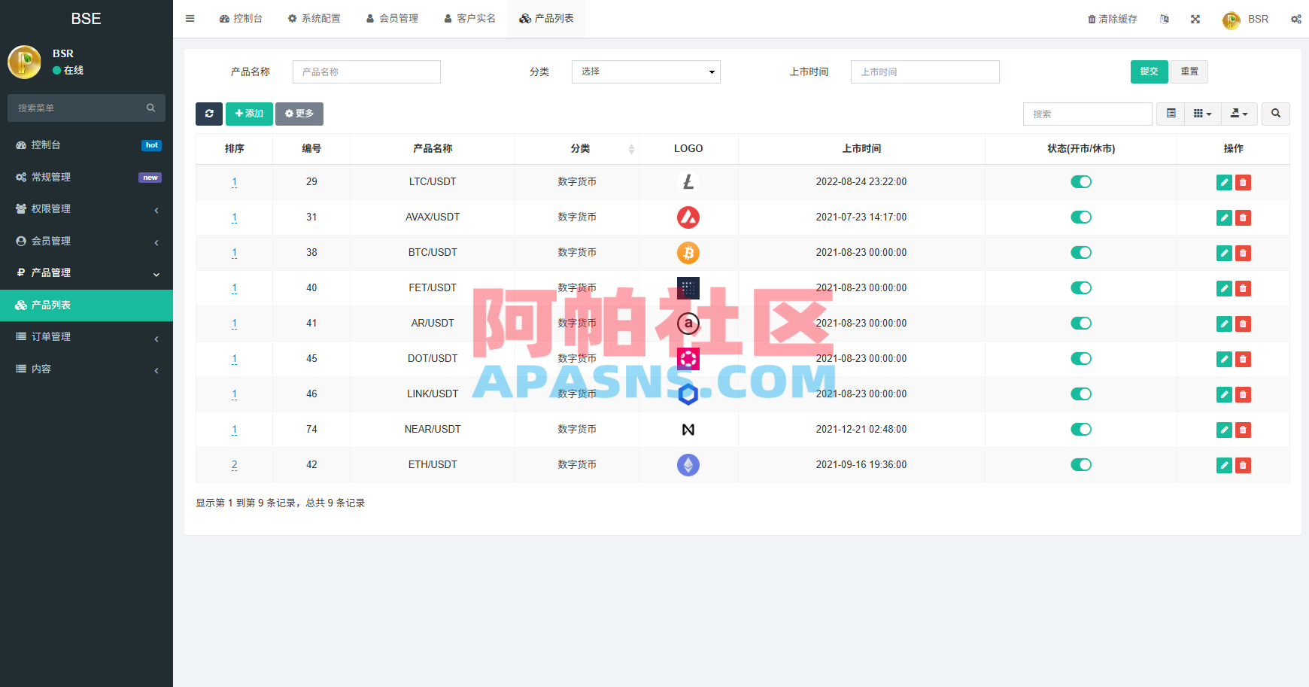Screen dimensions: 1309x687
Task: Open the settings gears icon at top right
Action: pyautogui.click(x=1296, y=19)
